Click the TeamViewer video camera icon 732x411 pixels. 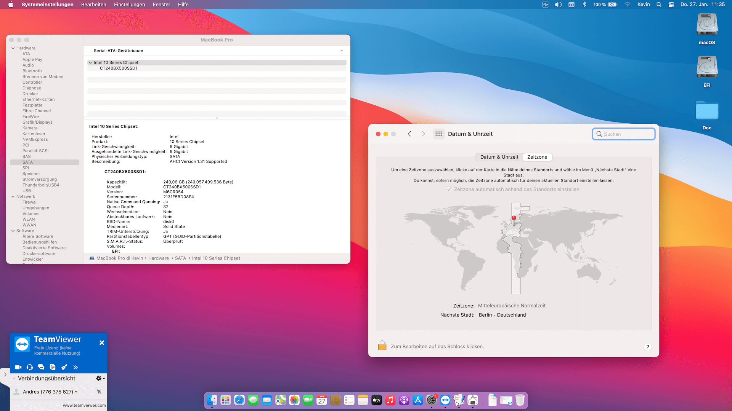(x=18, y=367)
